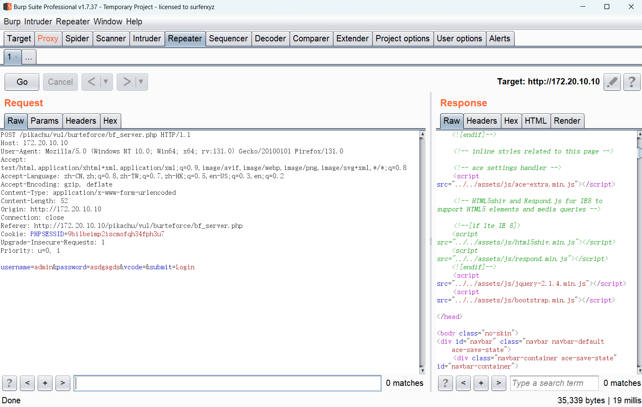Select response Hex view tab
The height and width of the screenshot is (407, 642).
(511, 121)
